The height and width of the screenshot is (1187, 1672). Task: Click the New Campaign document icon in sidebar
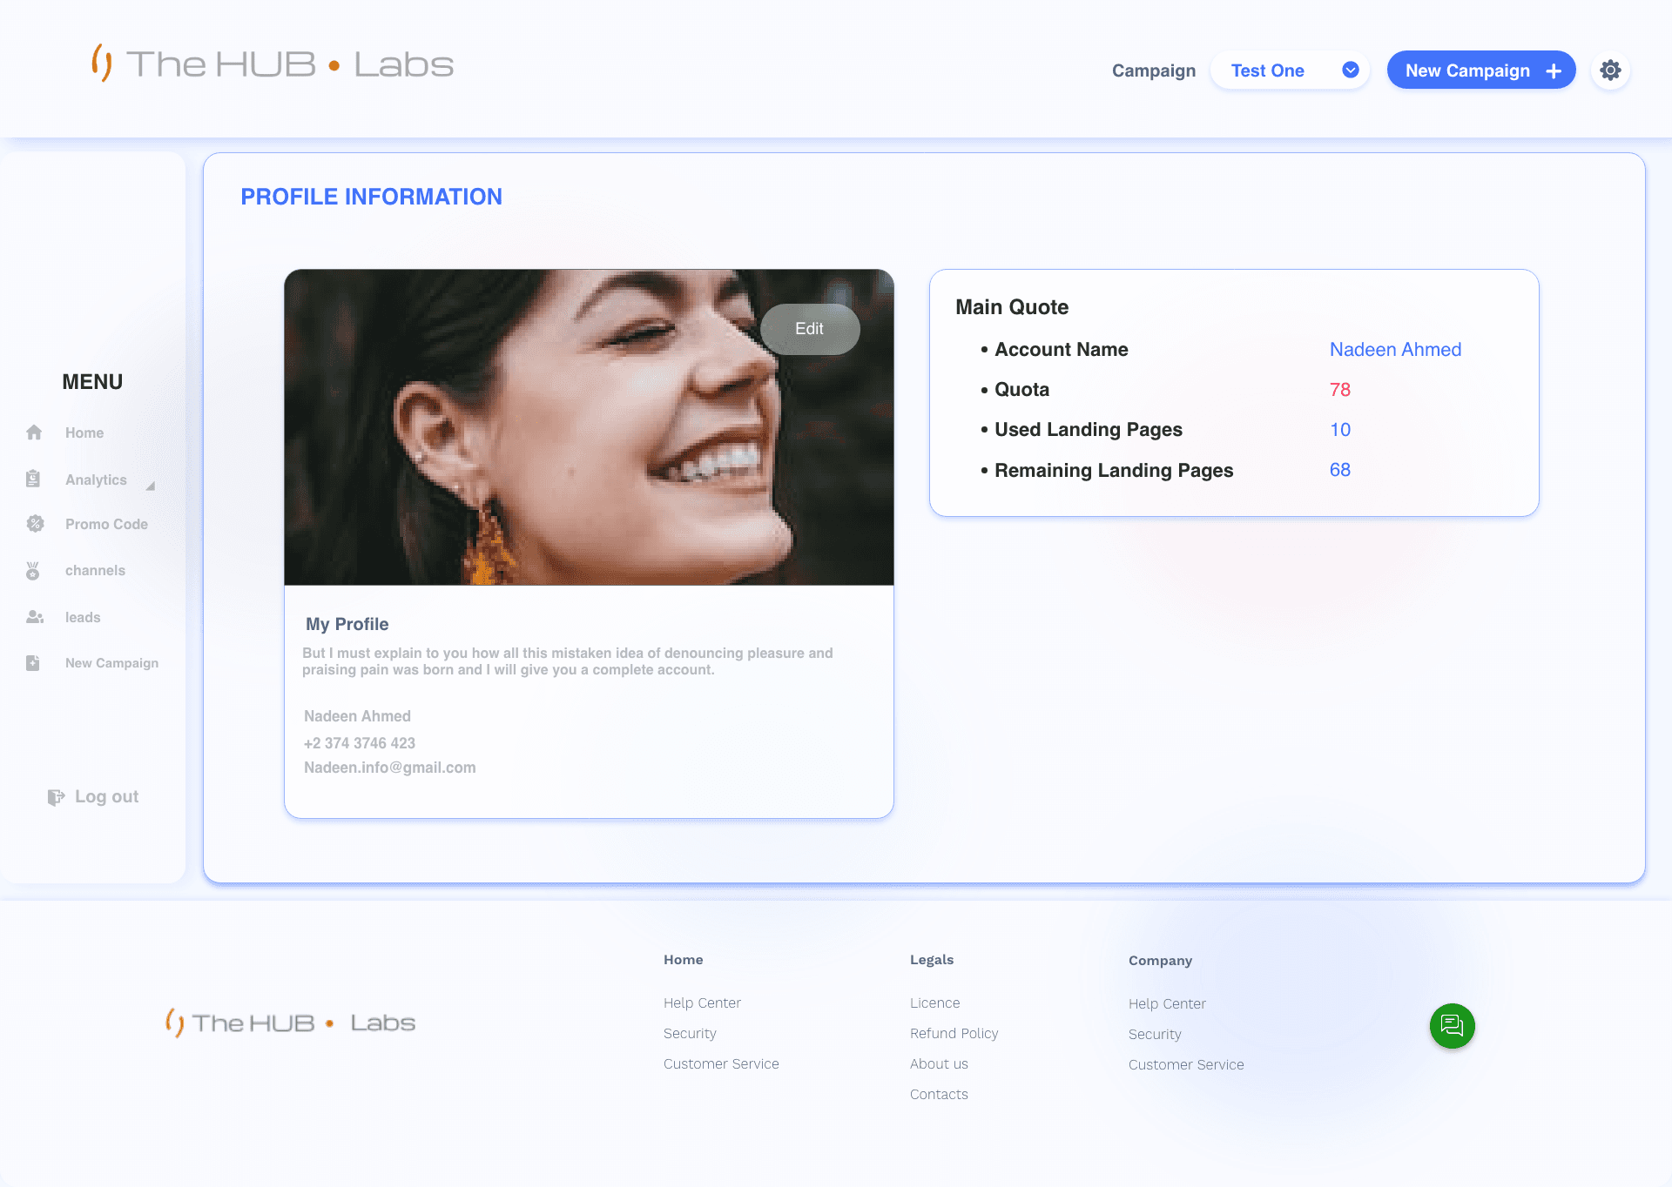coord(33,663)
